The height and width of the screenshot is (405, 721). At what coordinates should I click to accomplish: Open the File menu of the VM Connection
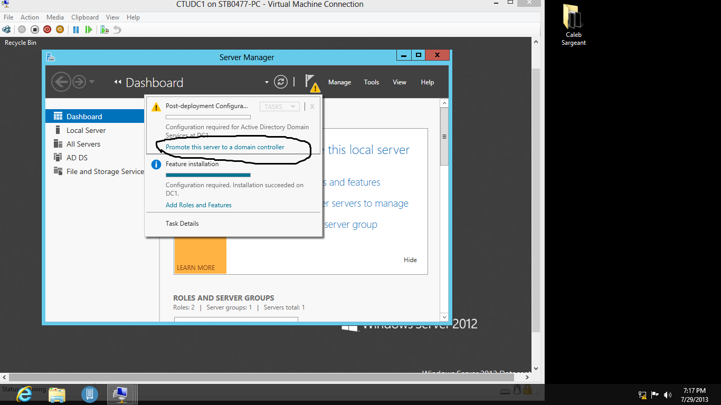[x=8, y=17]
